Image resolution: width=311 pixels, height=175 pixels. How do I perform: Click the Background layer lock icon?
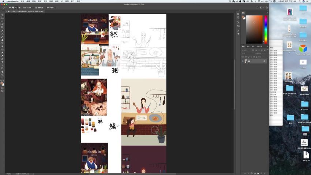(264, 61)
